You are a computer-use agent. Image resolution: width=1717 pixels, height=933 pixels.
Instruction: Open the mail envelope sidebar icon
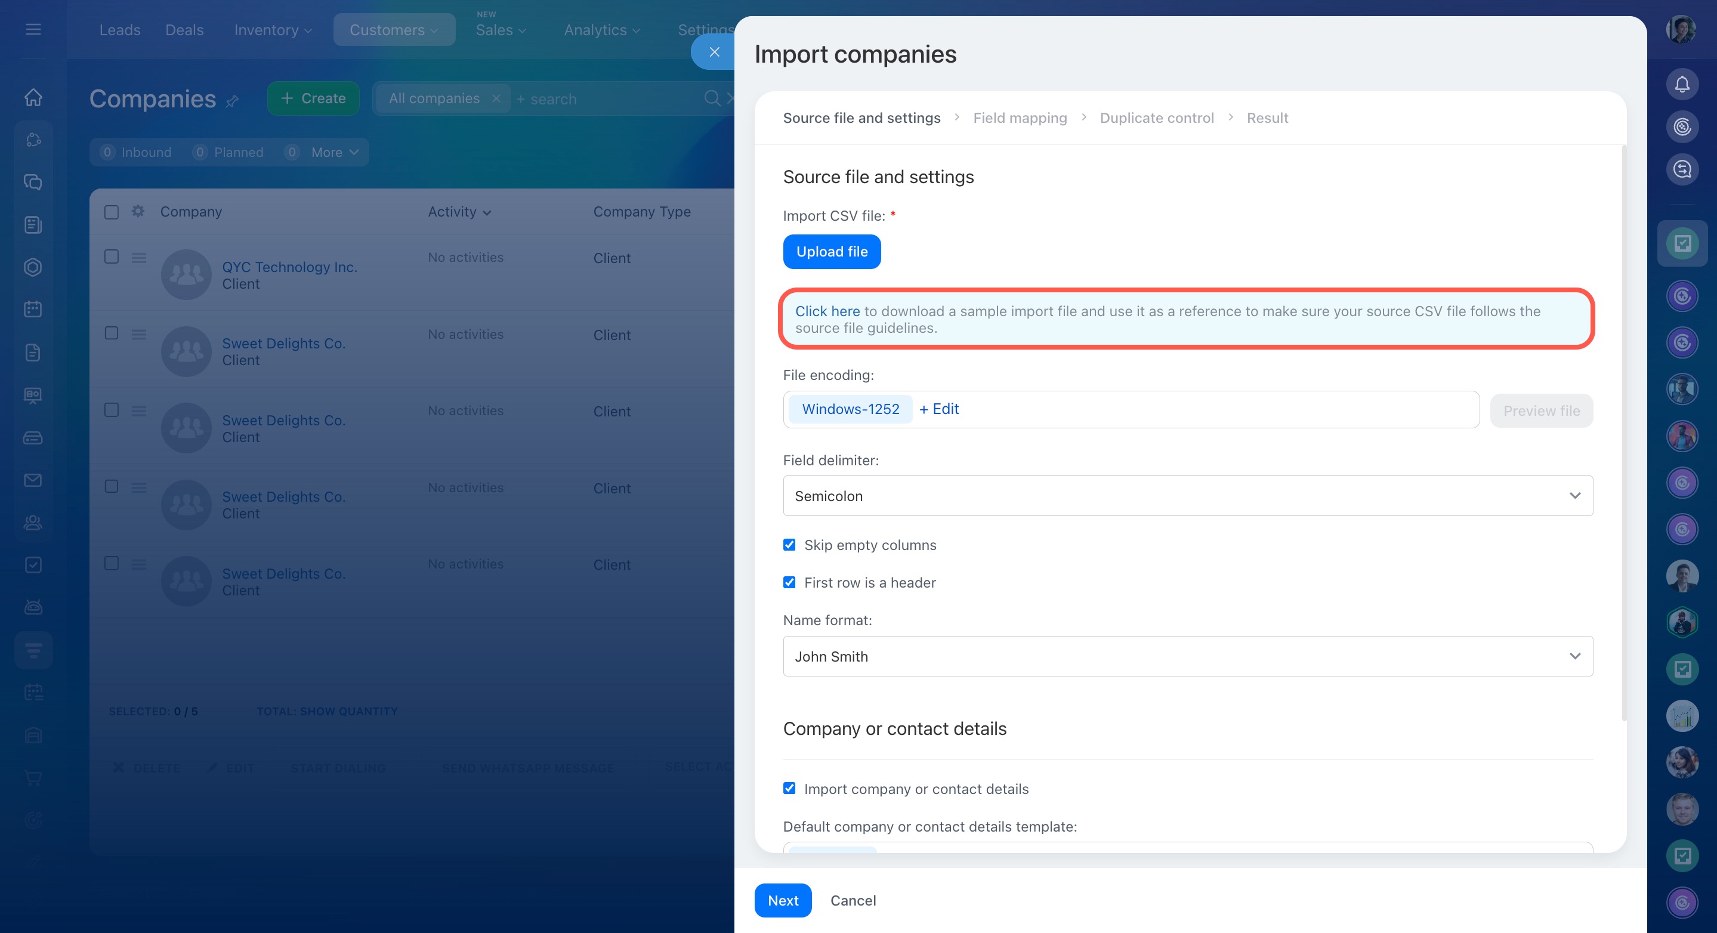coord(33,480)
